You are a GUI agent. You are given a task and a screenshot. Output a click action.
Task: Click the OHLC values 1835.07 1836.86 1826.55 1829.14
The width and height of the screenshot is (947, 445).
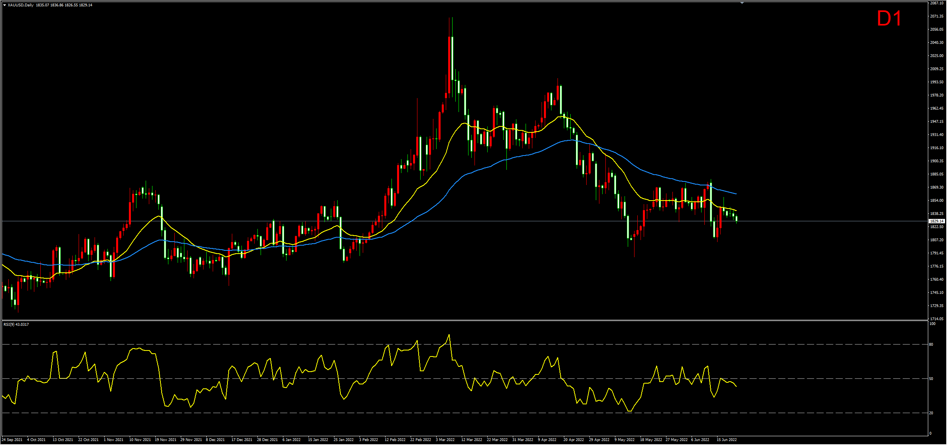click(x=64, y=5)
